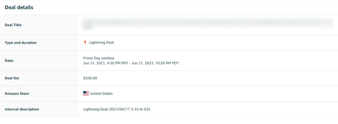Select the Internal description label
Viewport: 338px width, 124px height.
pyautogui.click(x=22, y=109)
